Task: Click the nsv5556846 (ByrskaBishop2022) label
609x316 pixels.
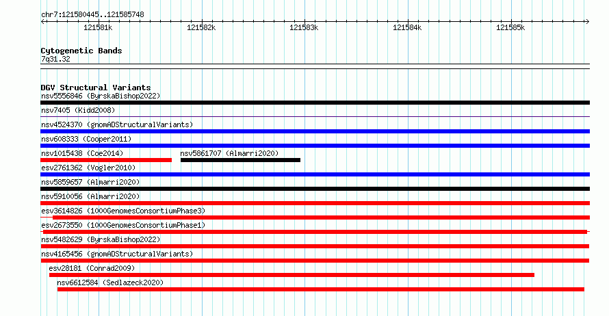Action: pyautogui.click(x=101, y=96)
